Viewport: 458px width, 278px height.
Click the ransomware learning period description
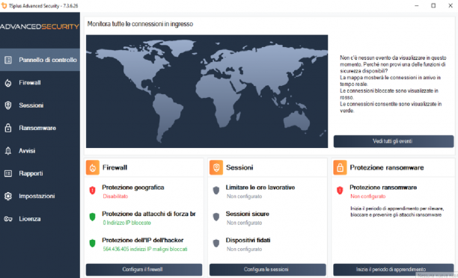(397, 211)
